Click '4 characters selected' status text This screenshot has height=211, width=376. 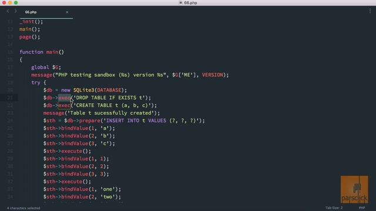[23, 208]
